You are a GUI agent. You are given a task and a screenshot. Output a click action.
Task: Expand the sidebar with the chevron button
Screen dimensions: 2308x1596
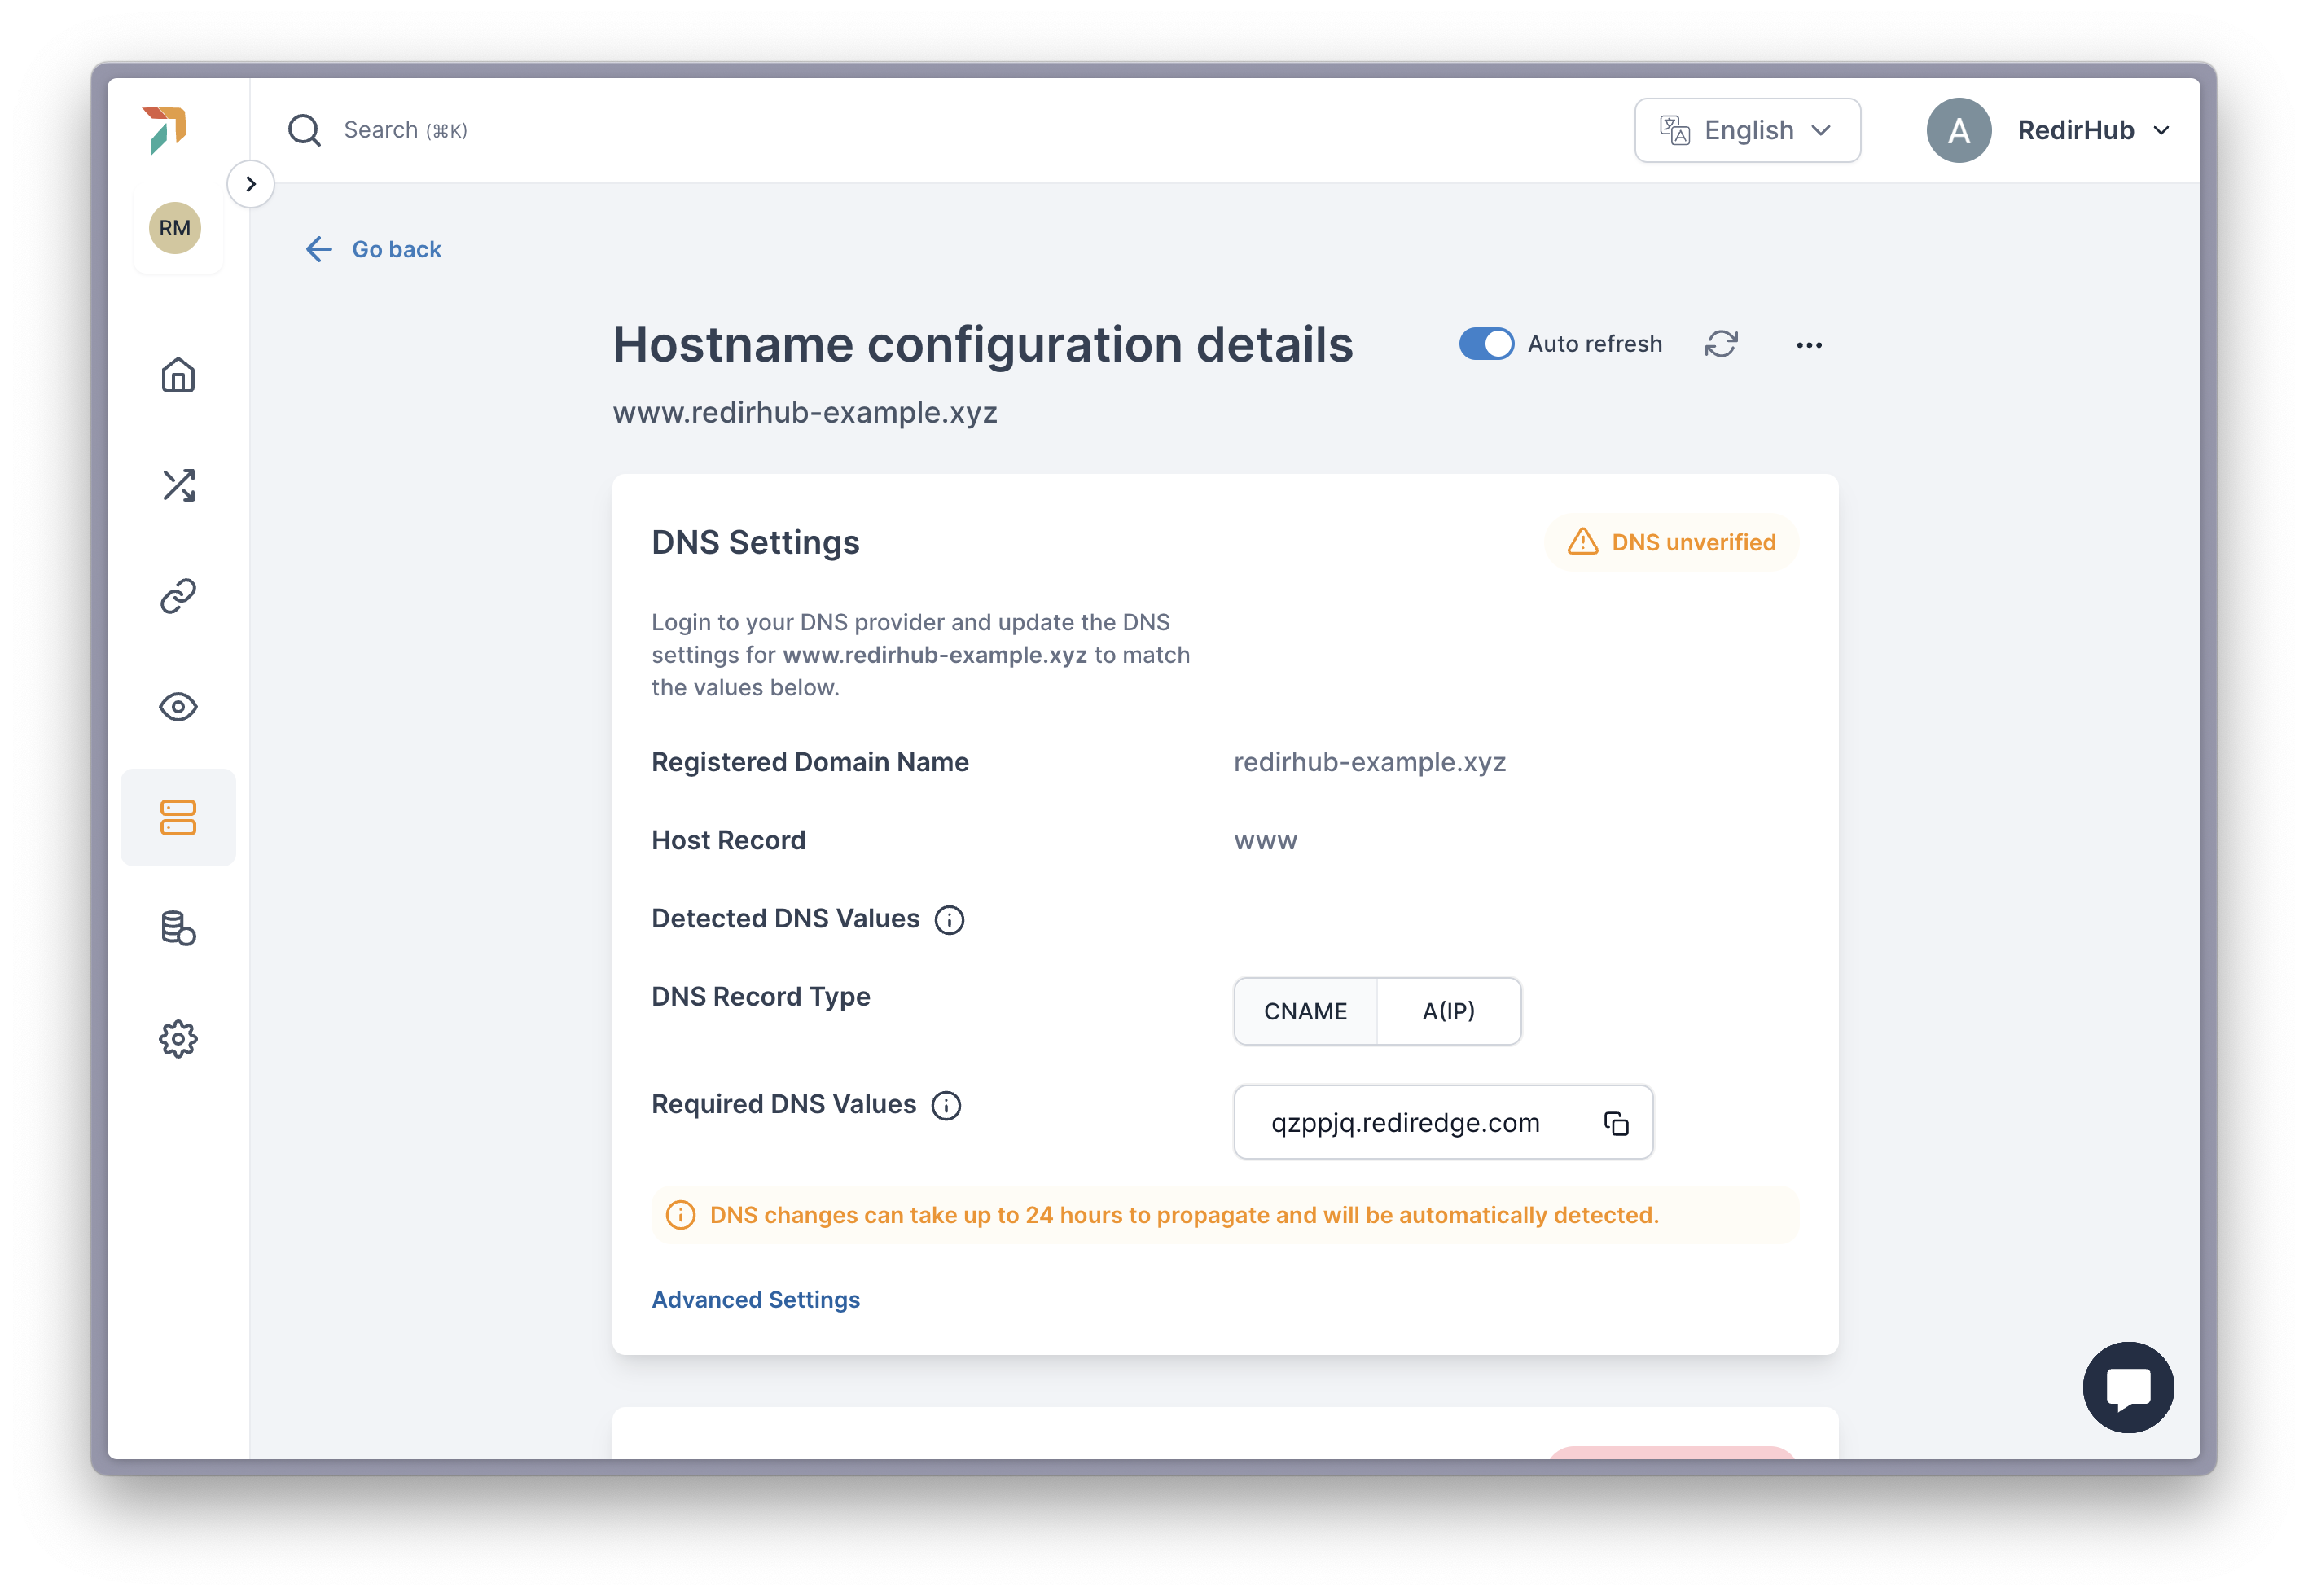coord(251,184)
